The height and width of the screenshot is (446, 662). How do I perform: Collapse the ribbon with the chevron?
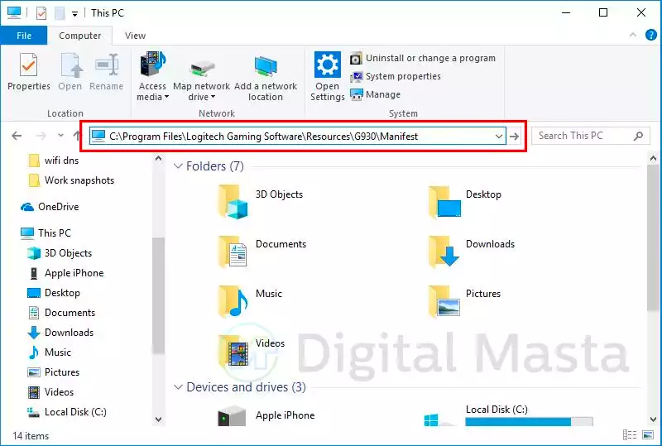[x=632, y=35]
